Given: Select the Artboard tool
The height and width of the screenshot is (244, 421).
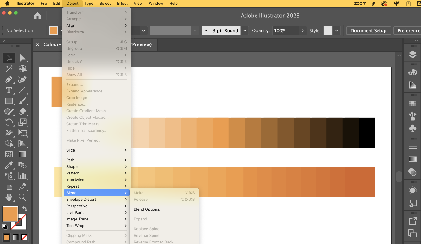Looking at the screenshot, I should [9, 186].
